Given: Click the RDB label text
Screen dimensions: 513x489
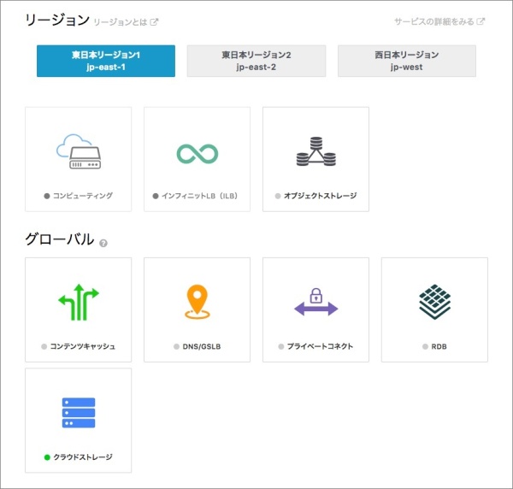Looking at the screenshot, I should point(439,346).
